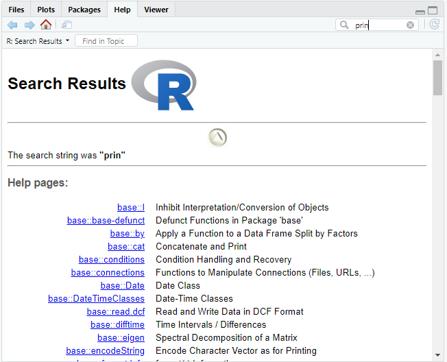Maximize the Help pane
This screenshot has width=447, height=362.
[x=433, y=10]
